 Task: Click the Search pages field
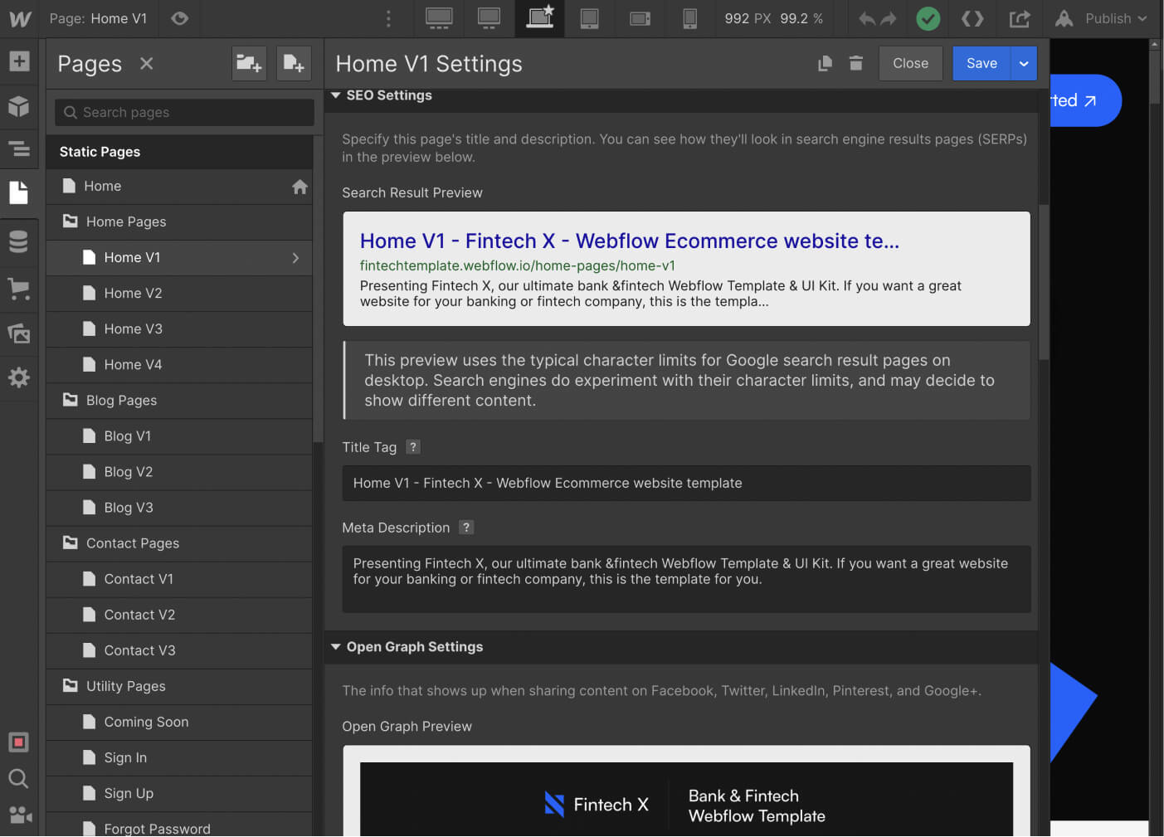tap(184, 112)
